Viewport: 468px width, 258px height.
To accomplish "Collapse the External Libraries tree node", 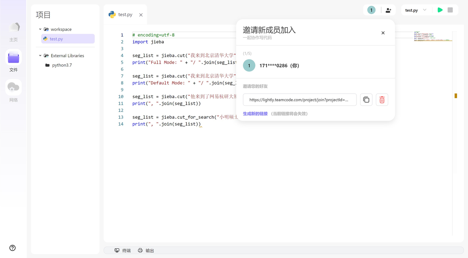I will click(x=40, y=55).
